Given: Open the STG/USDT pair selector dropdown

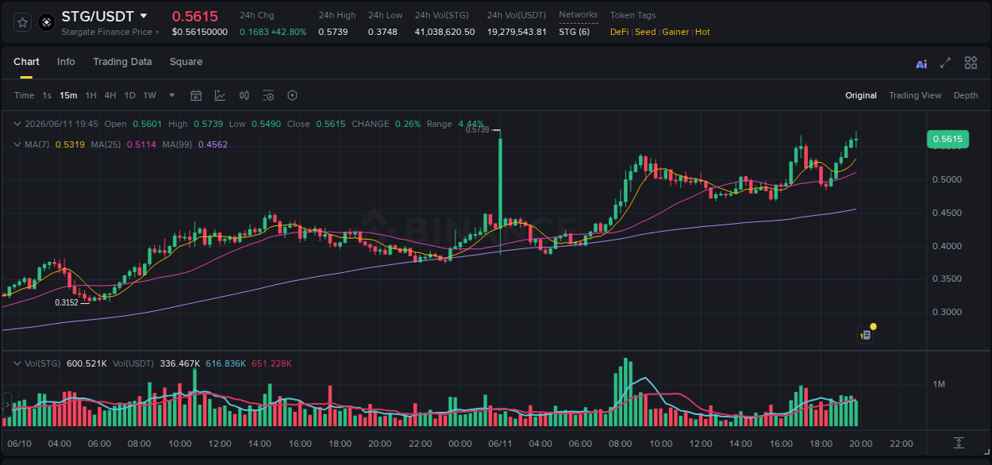Looking at the screenshot, I should 143,16.
